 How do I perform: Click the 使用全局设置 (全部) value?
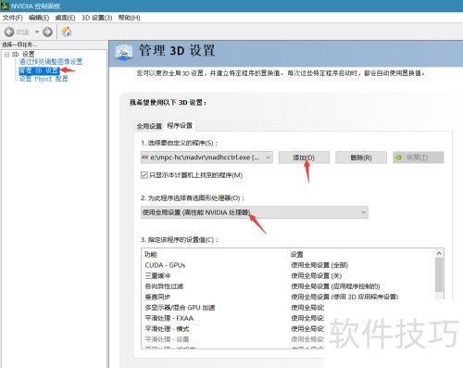click(x=319, y=265)
